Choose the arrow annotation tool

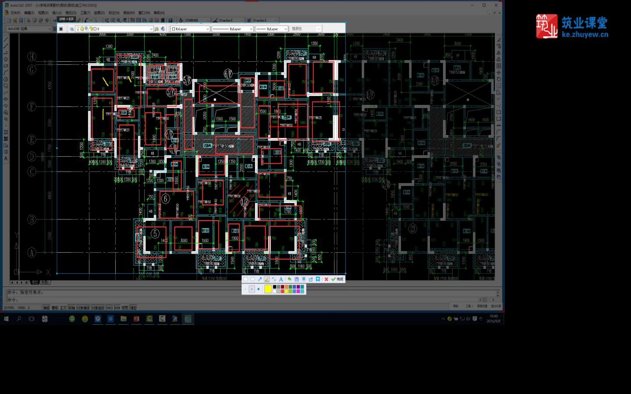[x=259, y=279]
